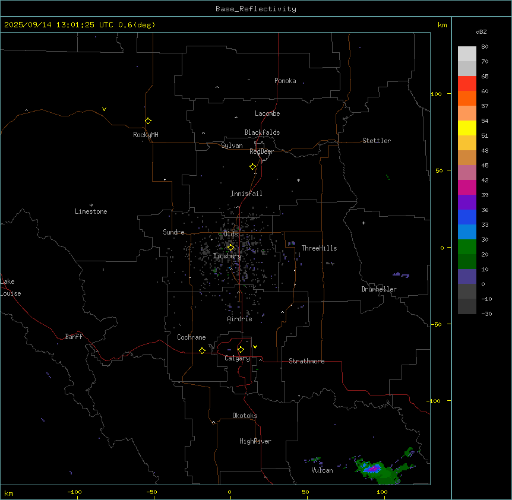The image size is (512, 500).
Task: Click the Limestone label
Action: pos(91,211)
